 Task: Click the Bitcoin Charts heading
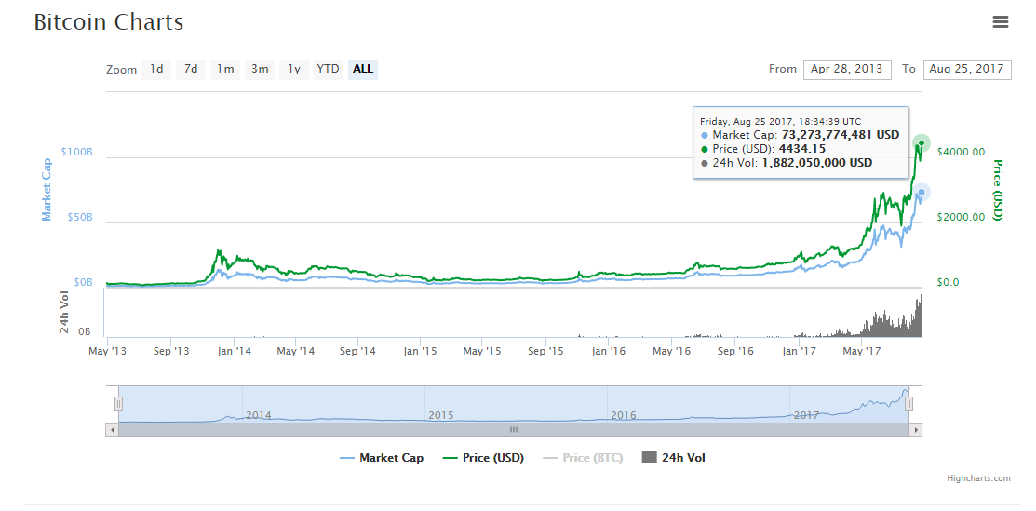click(x=108, y=22)
